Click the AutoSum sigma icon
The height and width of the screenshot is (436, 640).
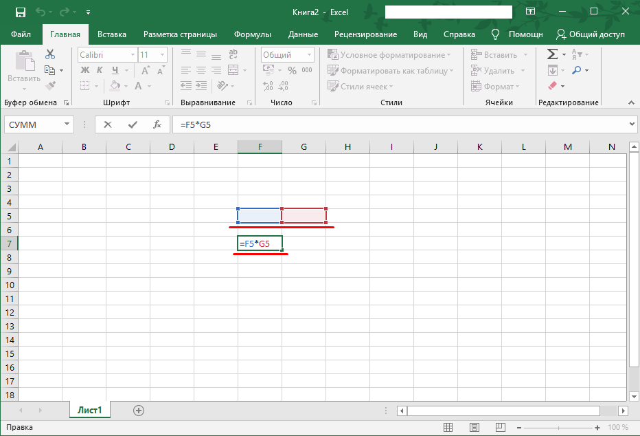coord(551,54)
